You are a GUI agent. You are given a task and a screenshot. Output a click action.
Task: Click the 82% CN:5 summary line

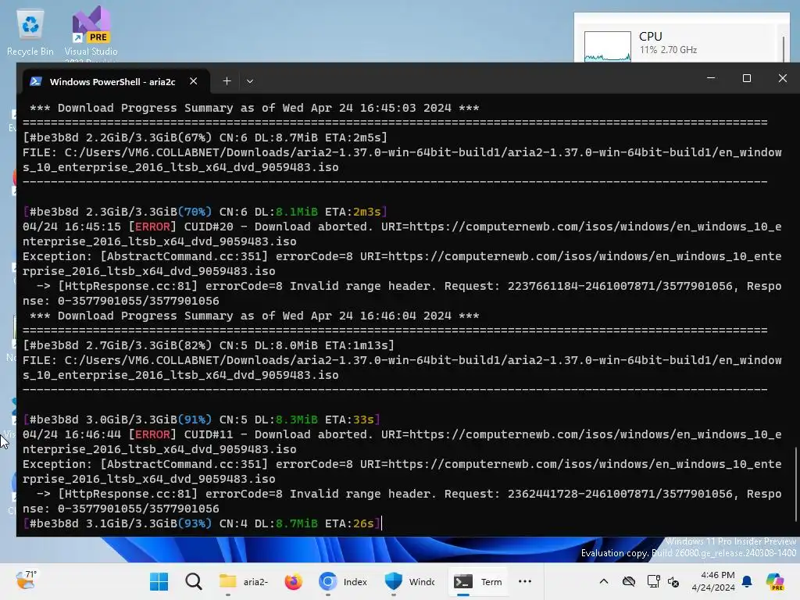[x=209, y=345]
